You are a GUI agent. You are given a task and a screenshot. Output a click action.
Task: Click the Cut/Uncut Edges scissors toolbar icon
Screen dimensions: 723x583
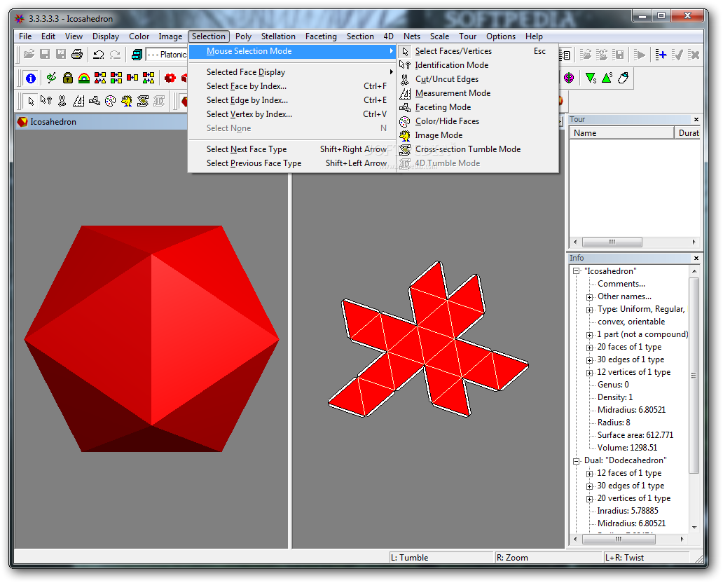coord(62,101)
